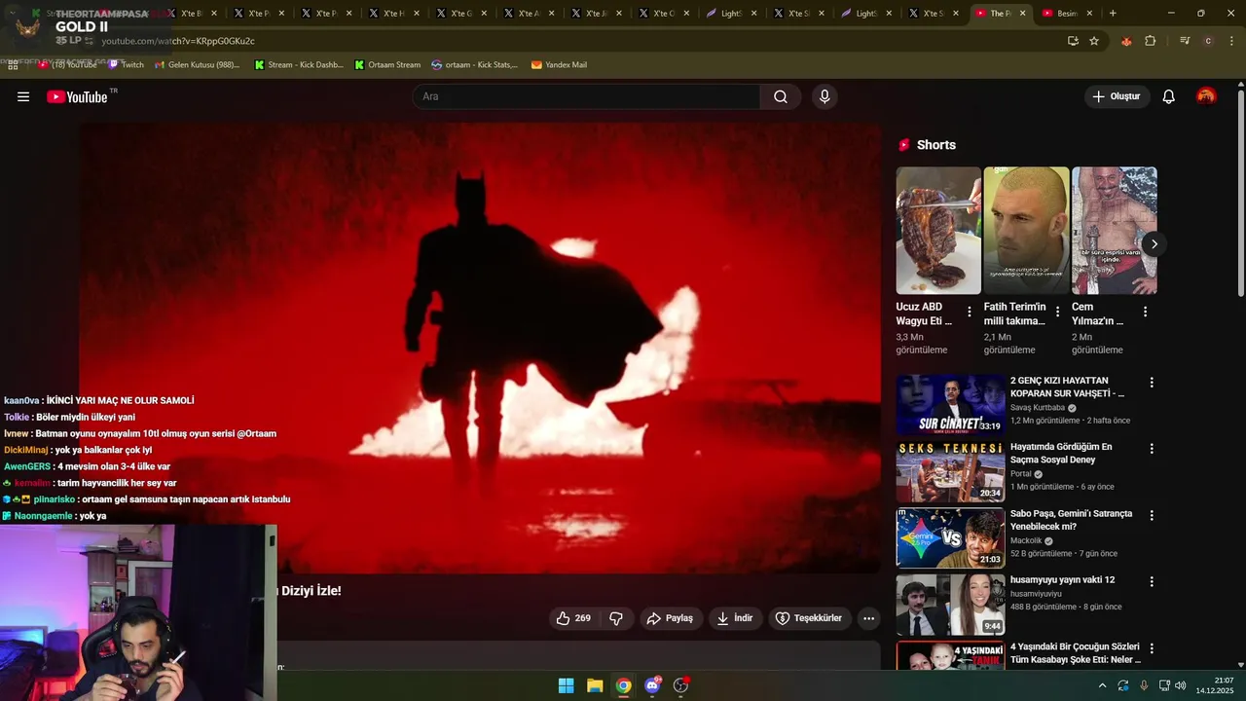Open Ucuz ABD Wagyu short thumbnail

click(938, 231)
